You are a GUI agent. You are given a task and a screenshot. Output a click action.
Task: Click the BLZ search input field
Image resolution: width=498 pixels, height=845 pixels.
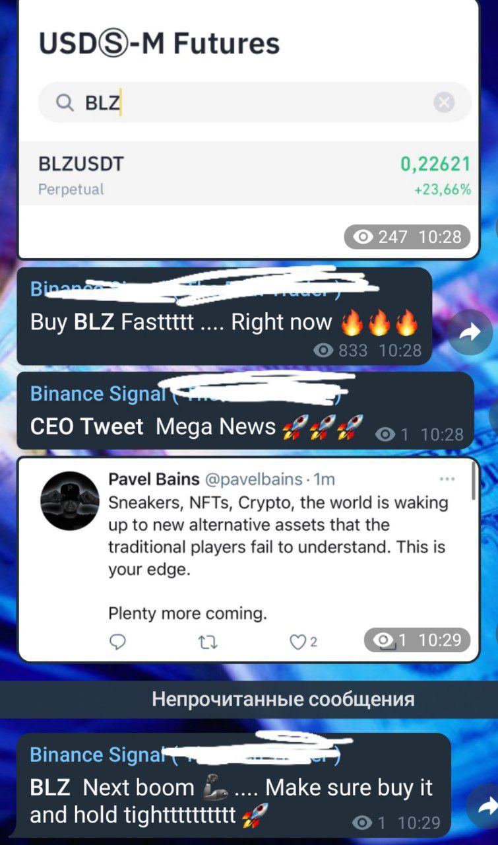click(x=255, y=102)
